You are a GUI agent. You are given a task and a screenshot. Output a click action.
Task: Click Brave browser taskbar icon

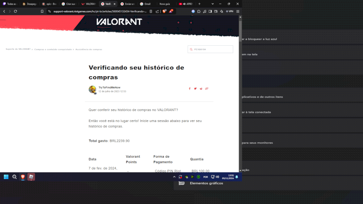(23, 177)
